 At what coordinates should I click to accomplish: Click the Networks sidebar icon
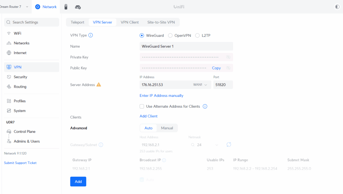(x=9, y=43)
